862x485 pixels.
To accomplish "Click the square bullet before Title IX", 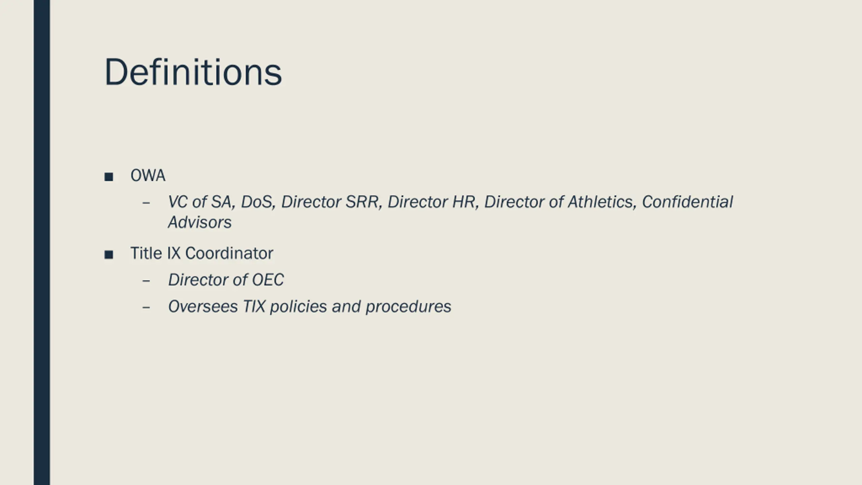I will [109, 255].
